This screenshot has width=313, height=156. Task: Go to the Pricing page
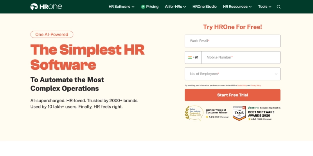152,7
